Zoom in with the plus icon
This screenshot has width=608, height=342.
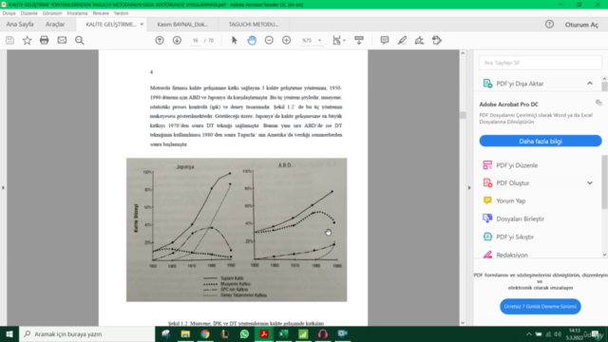point(287,40)
